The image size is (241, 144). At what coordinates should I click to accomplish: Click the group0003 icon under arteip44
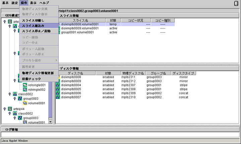[x=20, y=118]
